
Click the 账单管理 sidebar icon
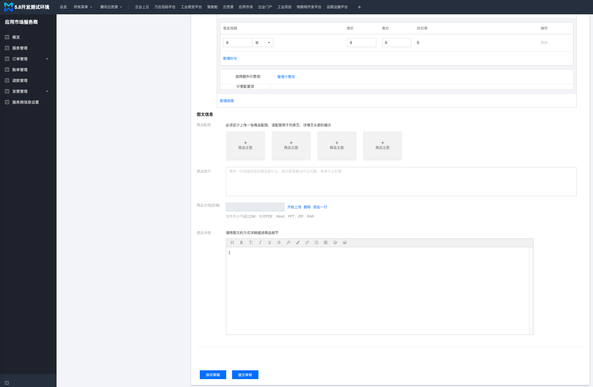7,70
